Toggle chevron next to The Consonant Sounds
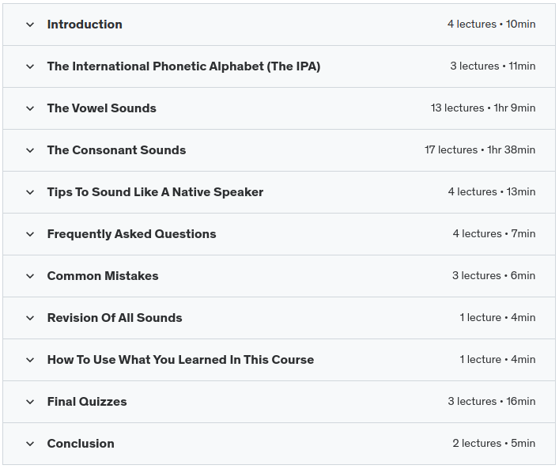 [30, 150]
